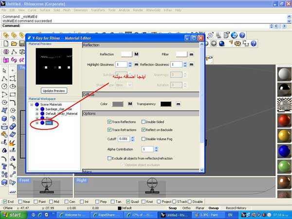
Task: Open the Reflection color swatch
Action: (127, 54)
